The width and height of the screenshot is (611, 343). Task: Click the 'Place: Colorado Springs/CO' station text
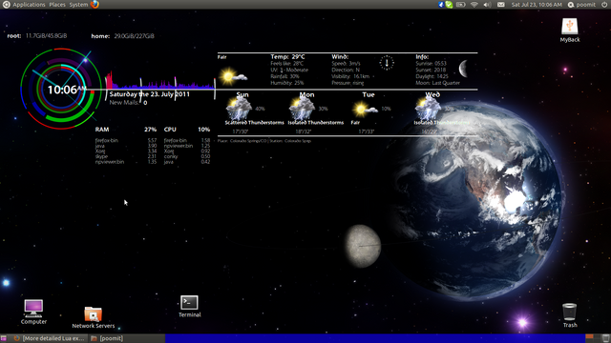pyautogui.click(x=264, y=141)
